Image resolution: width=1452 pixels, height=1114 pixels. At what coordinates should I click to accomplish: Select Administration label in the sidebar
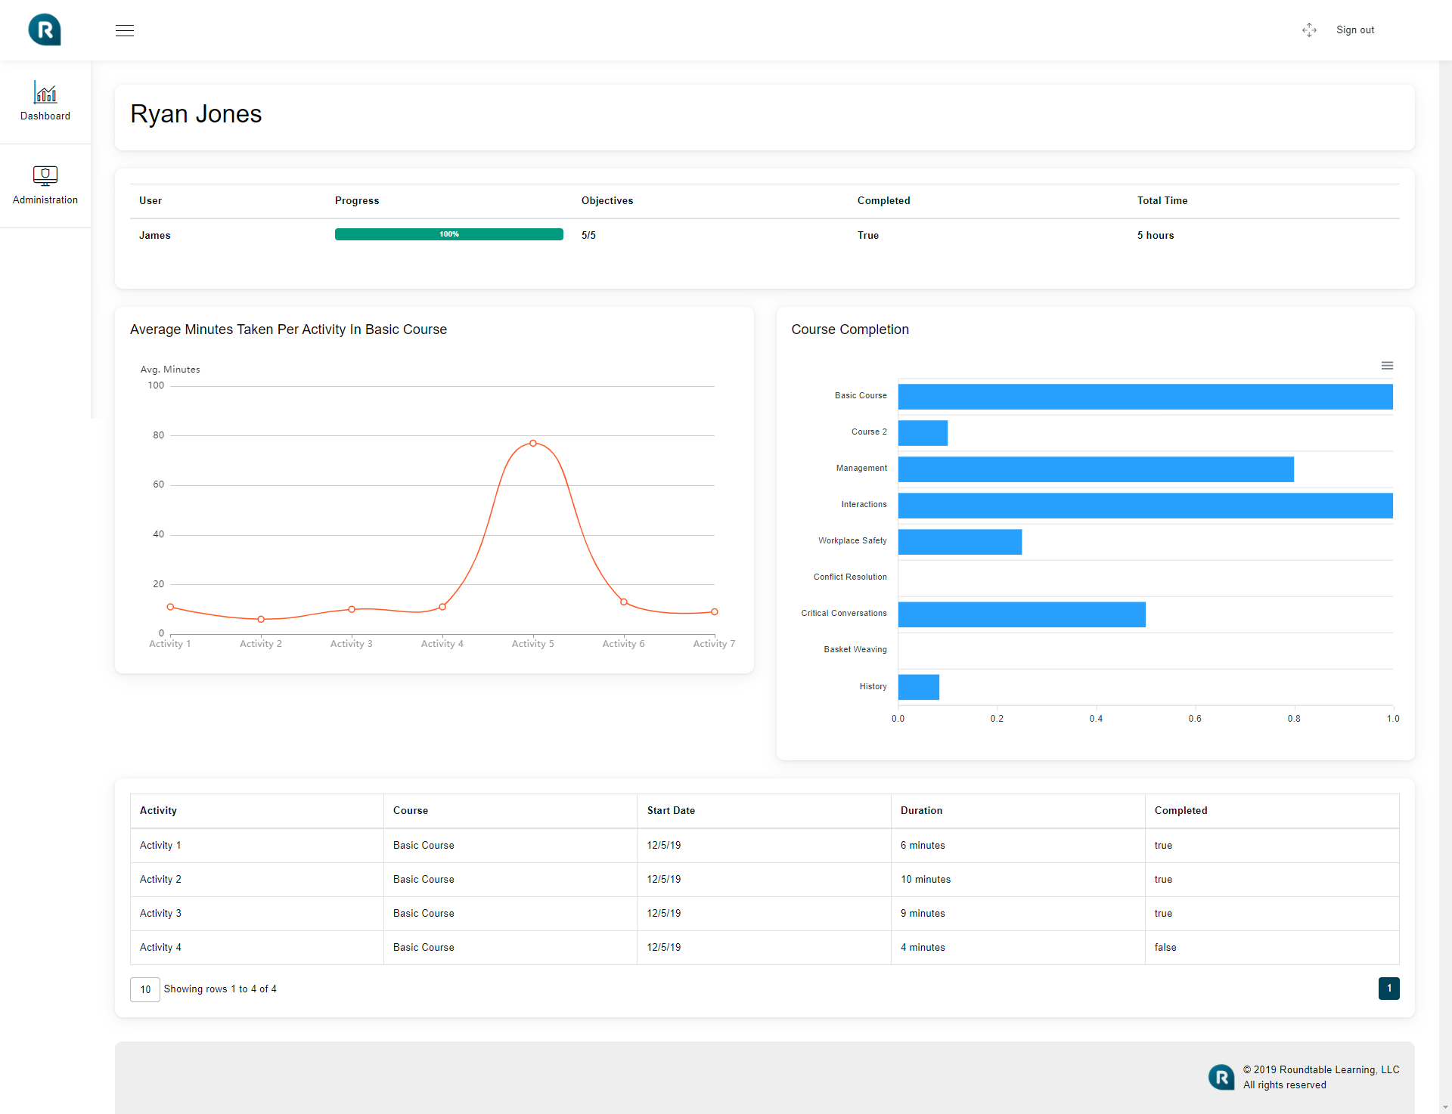coord(45,200)
